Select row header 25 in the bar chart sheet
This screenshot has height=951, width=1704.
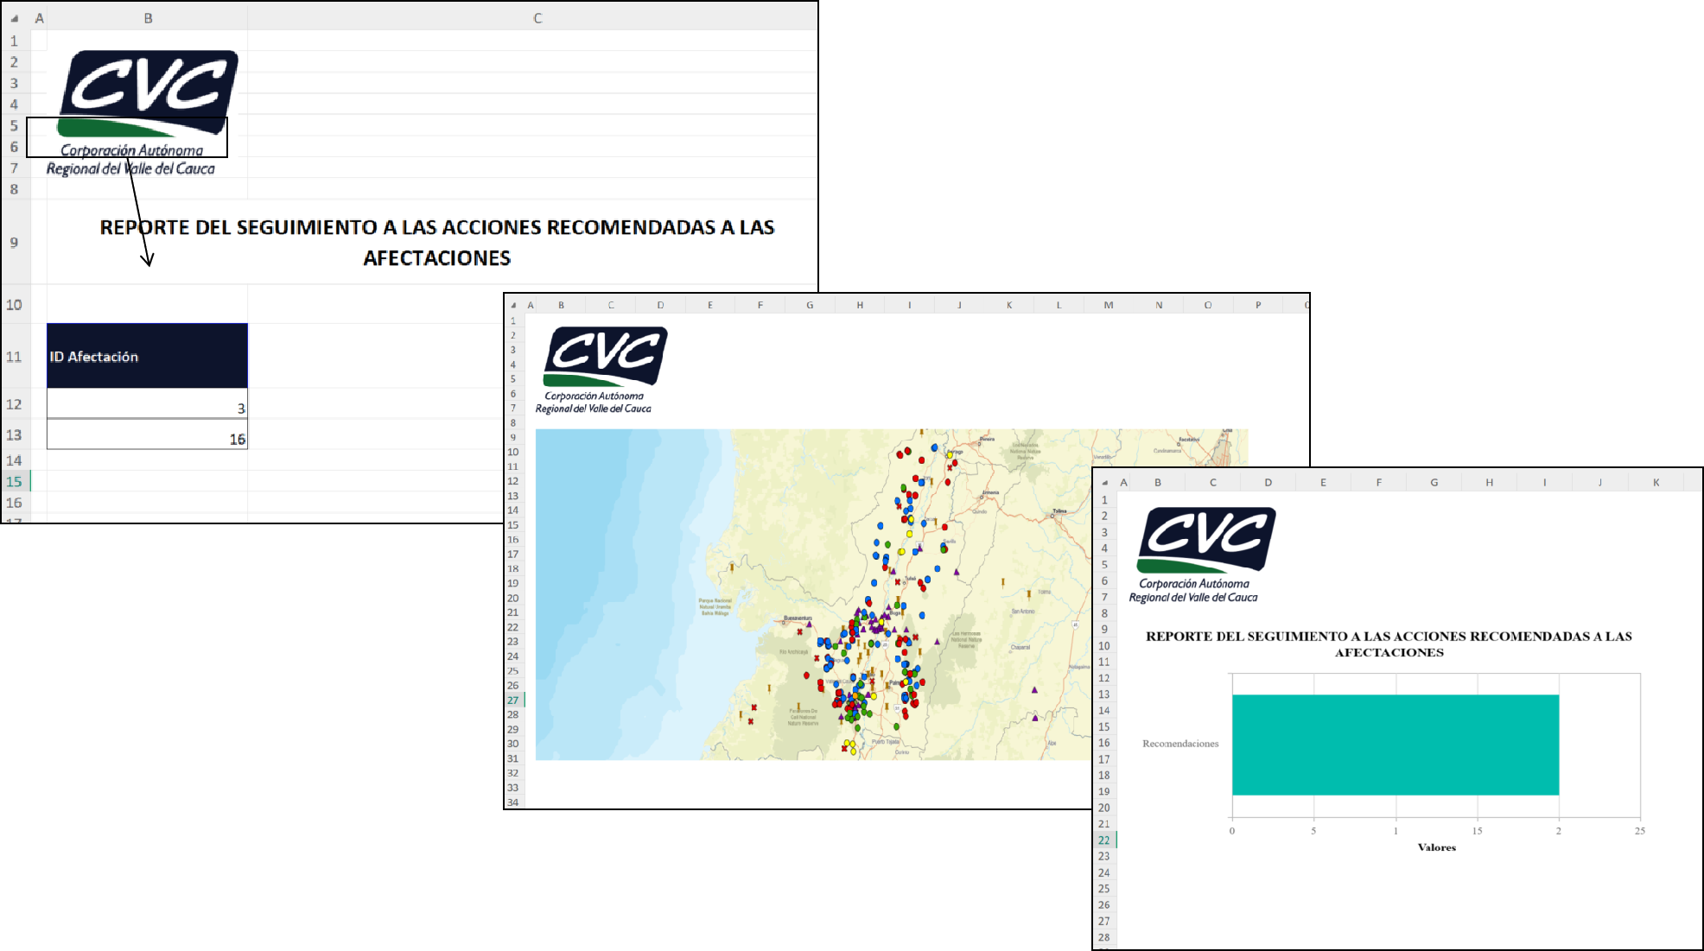coord(1104,888)
